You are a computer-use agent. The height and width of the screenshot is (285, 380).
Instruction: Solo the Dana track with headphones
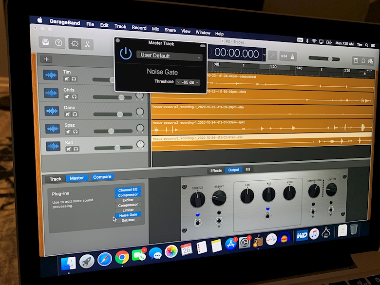pos(75,114)
